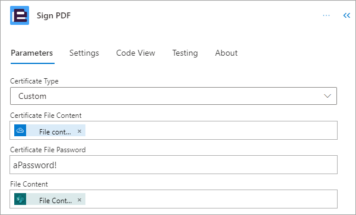Open the three-dot more options menu

pyautogui.click(x=326, y=15)
